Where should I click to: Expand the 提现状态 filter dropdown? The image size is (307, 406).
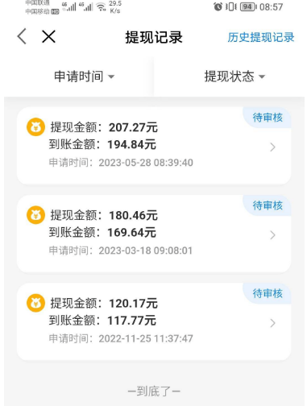click(x=234, y=77)
